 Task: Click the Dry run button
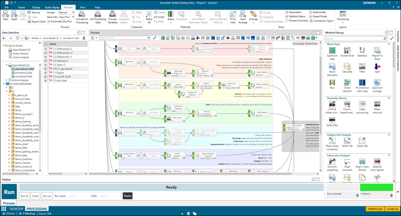pyautogui.click(x=47, y=196)
